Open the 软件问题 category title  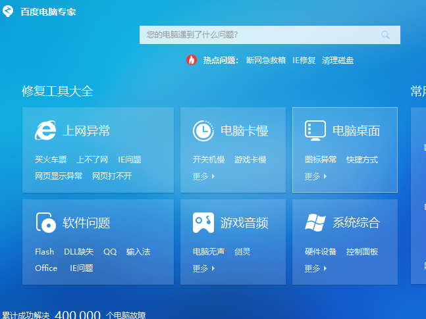86,223
